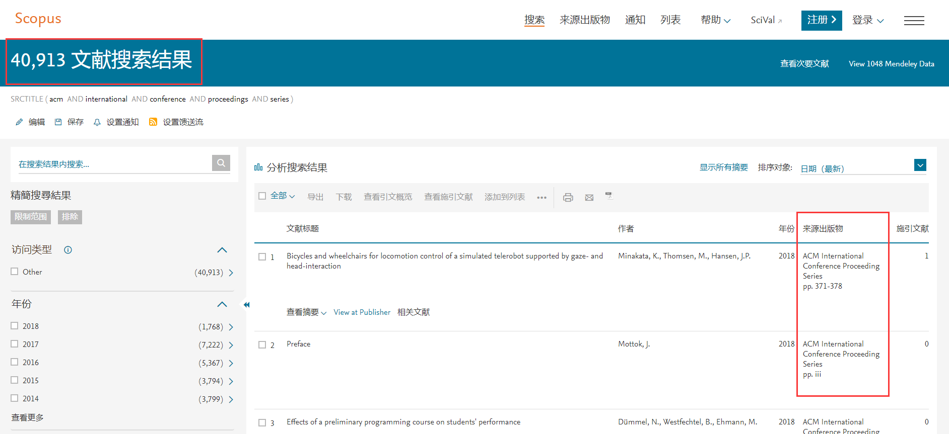Click the 分析搜索结果 chart icon
The image size is (949, 434).
click(x=258, y=167)
